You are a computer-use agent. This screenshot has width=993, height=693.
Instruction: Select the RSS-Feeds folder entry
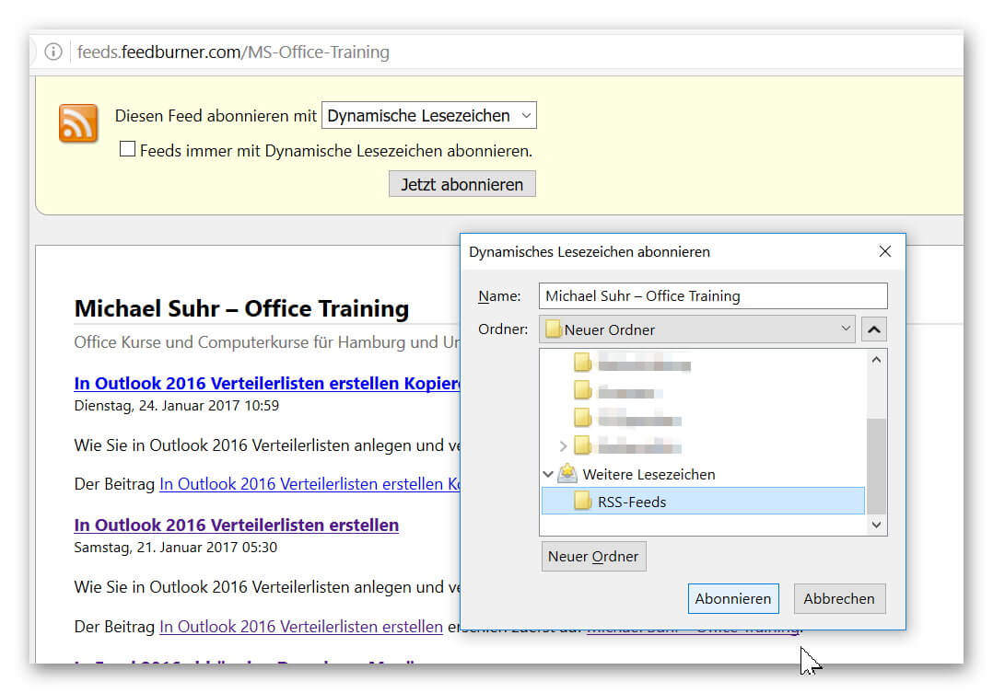703,502
